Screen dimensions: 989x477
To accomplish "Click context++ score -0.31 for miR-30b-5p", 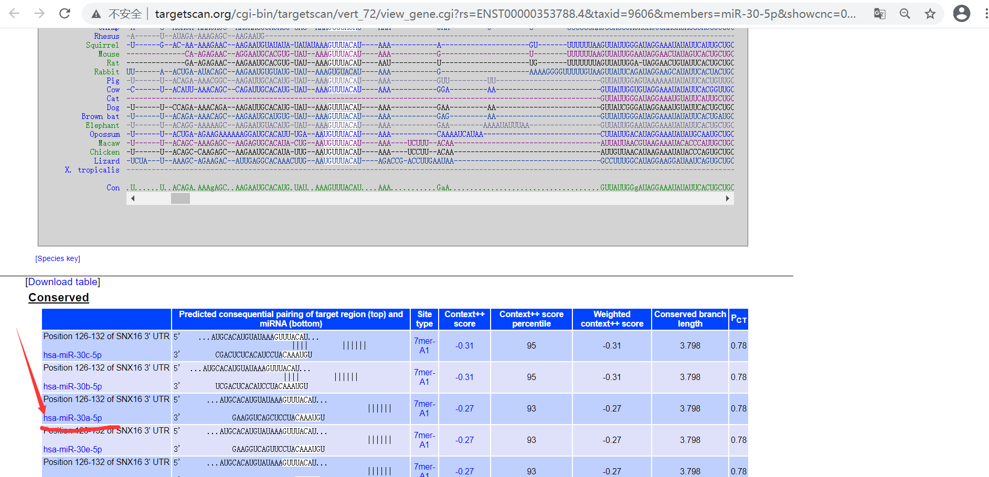I will [464, 377].
